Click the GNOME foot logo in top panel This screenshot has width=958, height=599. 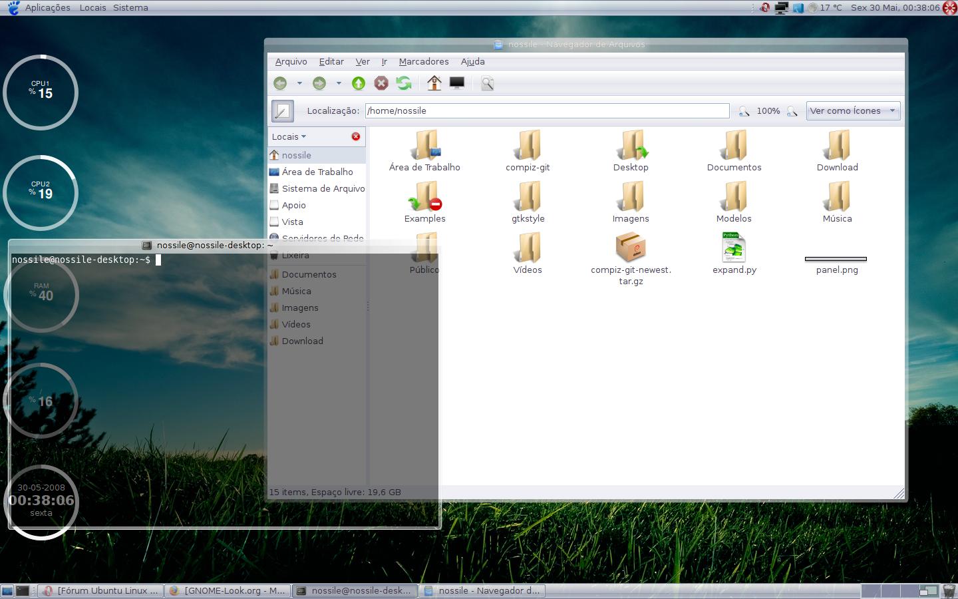[13, 7]
